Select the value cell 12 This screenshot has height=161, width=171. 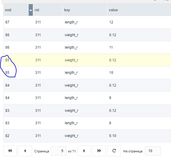tap(111, 22)
